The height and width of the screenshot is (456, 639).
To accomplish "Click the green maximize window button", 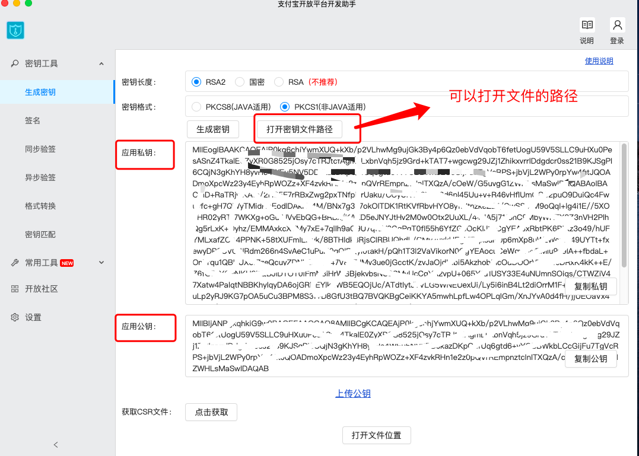I will [x=28, y=3].
